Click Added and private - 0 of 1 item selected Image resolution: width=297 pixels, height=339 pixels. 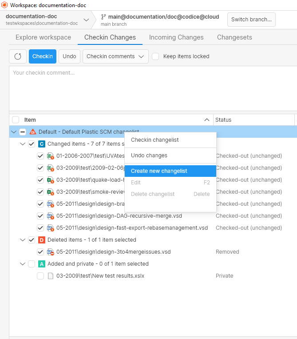tap(98, 264)
